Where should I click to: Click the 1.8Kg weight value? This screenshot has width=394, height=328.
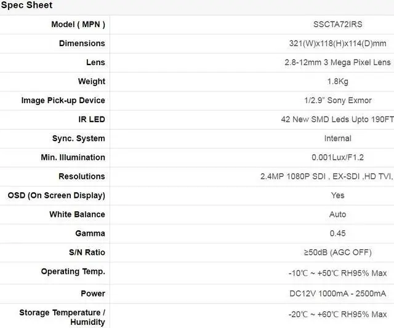click(337, 82)
